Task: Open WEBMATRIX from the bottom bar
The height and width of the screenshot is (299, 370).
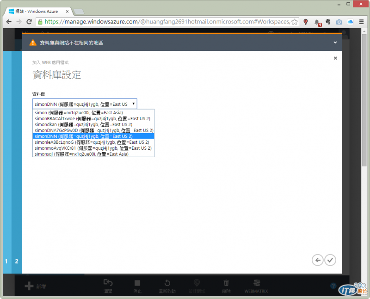Action: [x=256, y=286]
